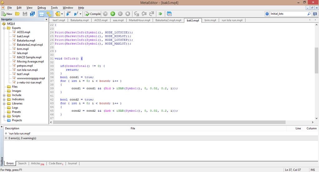Open the Search tab in Toolbox
The image size is (319, 172).
point(22,164)
